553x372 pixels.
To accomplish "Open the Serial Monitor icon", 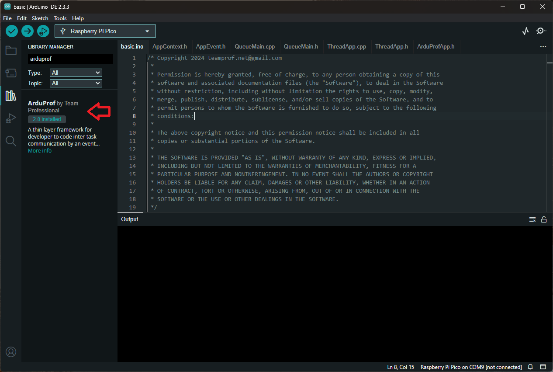I will coord(541,31).
